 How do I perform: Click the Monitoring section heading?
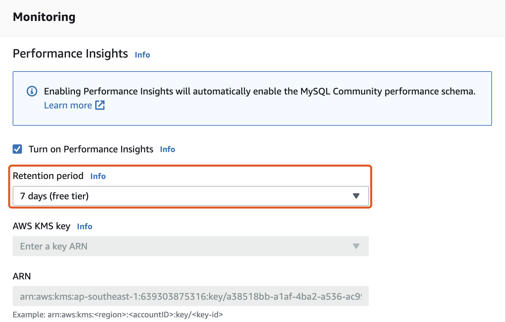[44, 17]
